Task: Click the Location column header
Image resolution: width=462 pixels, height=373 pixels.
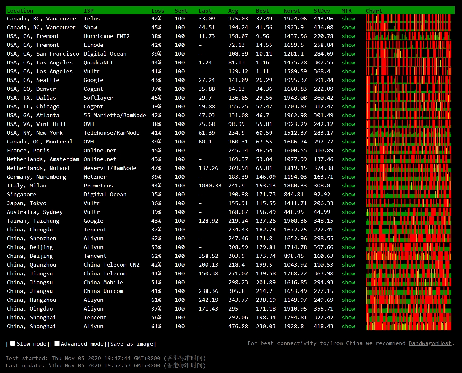Action: [20, 11]
